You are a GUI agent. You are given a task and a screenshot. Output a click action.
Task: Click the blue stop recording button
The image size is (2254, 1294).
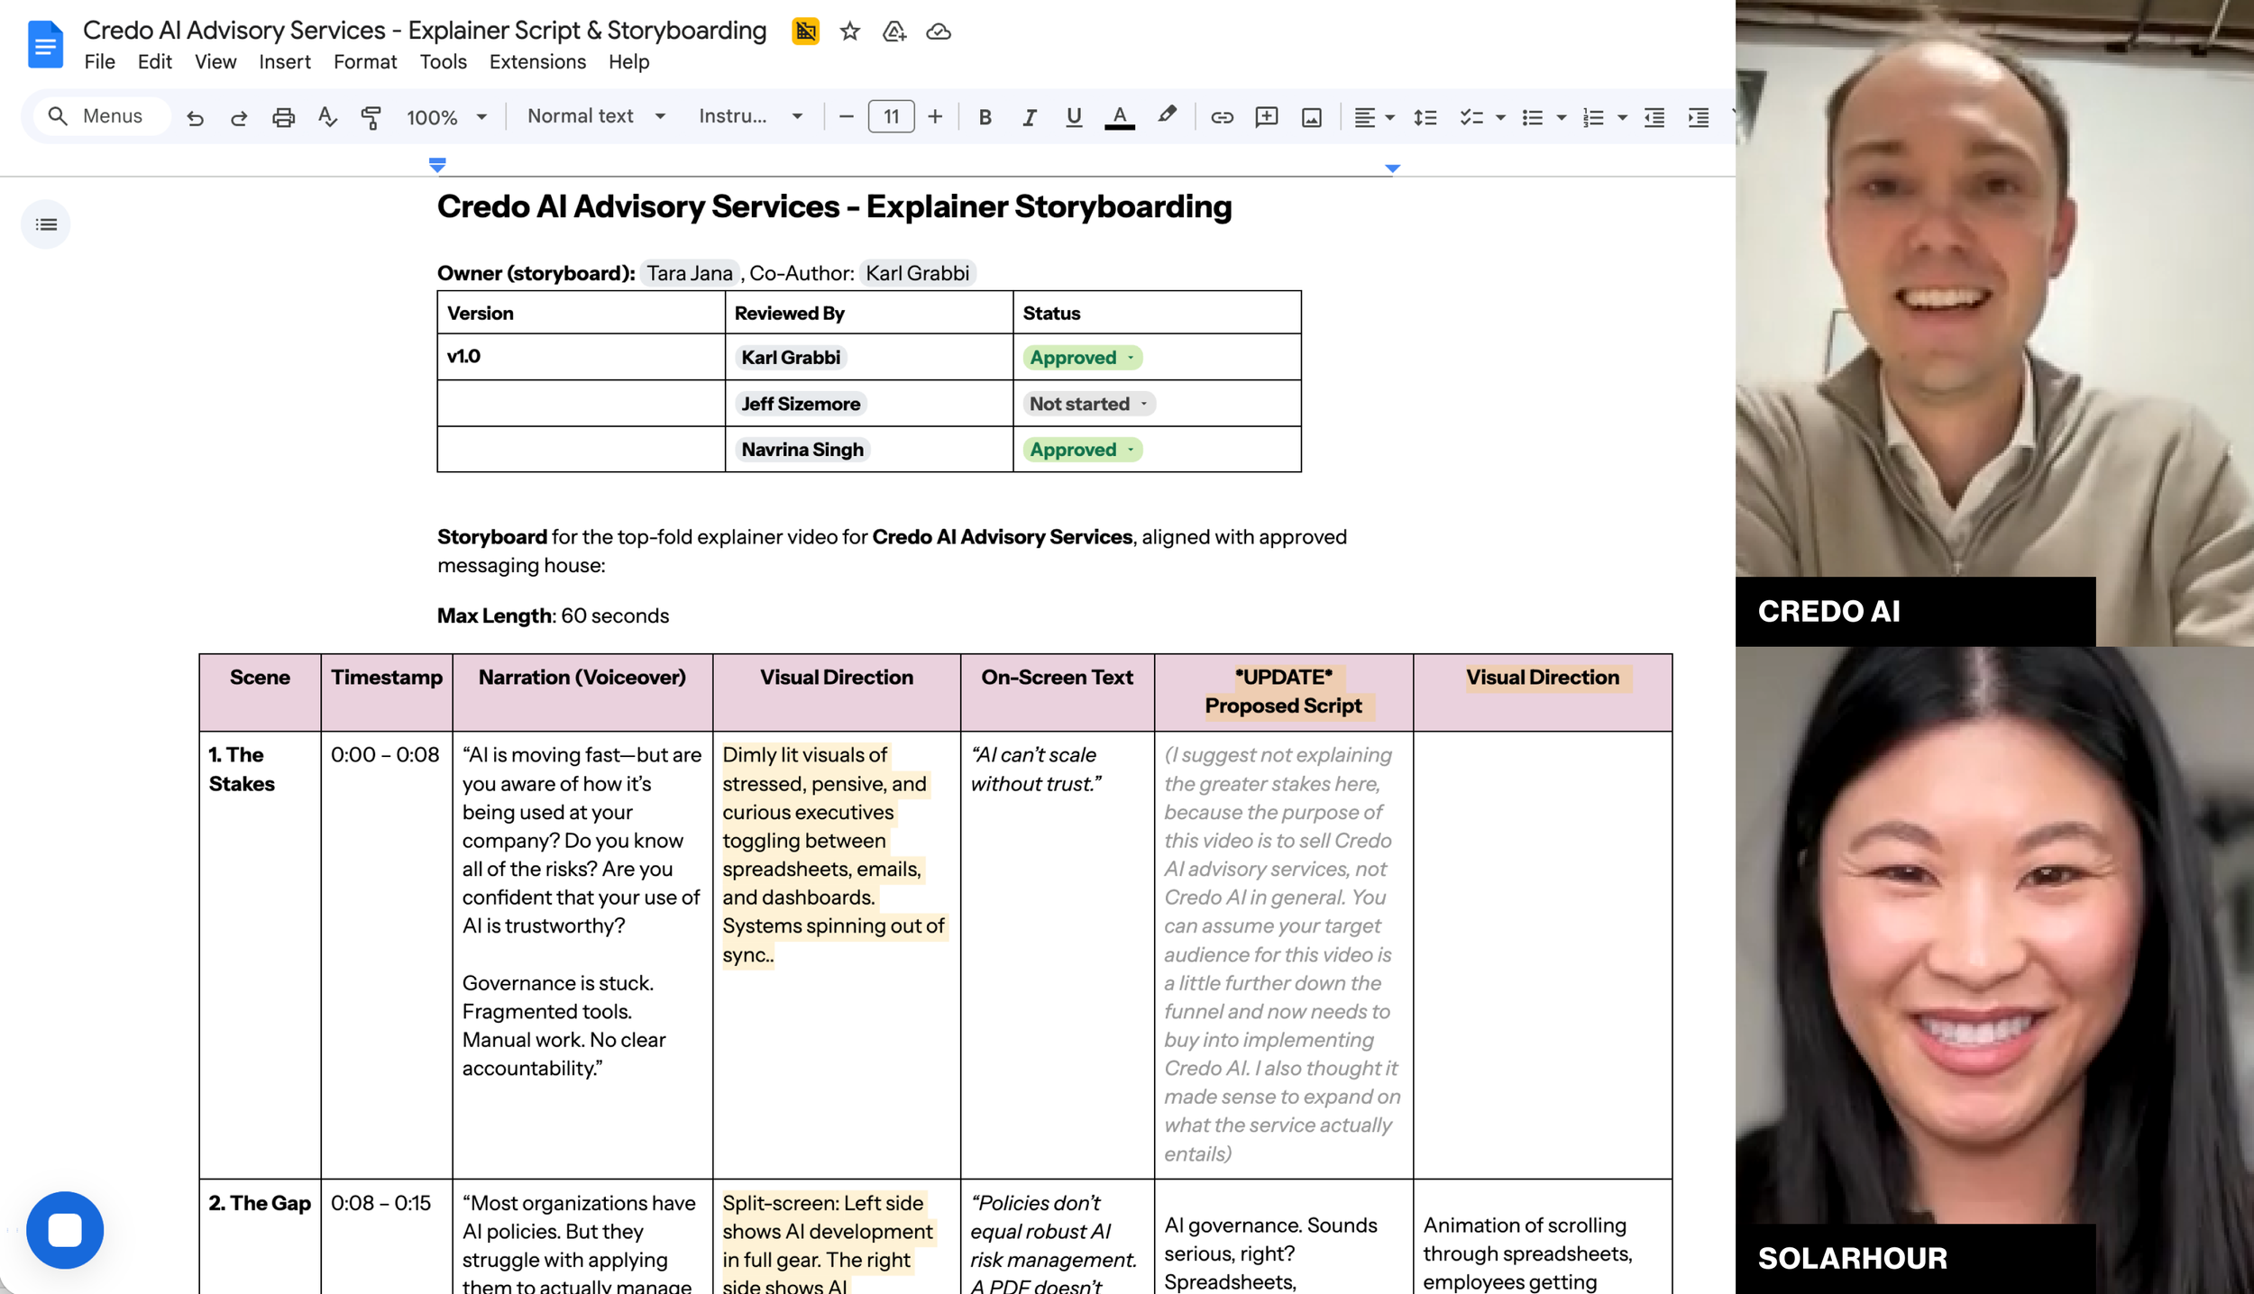coord(65,1230)
